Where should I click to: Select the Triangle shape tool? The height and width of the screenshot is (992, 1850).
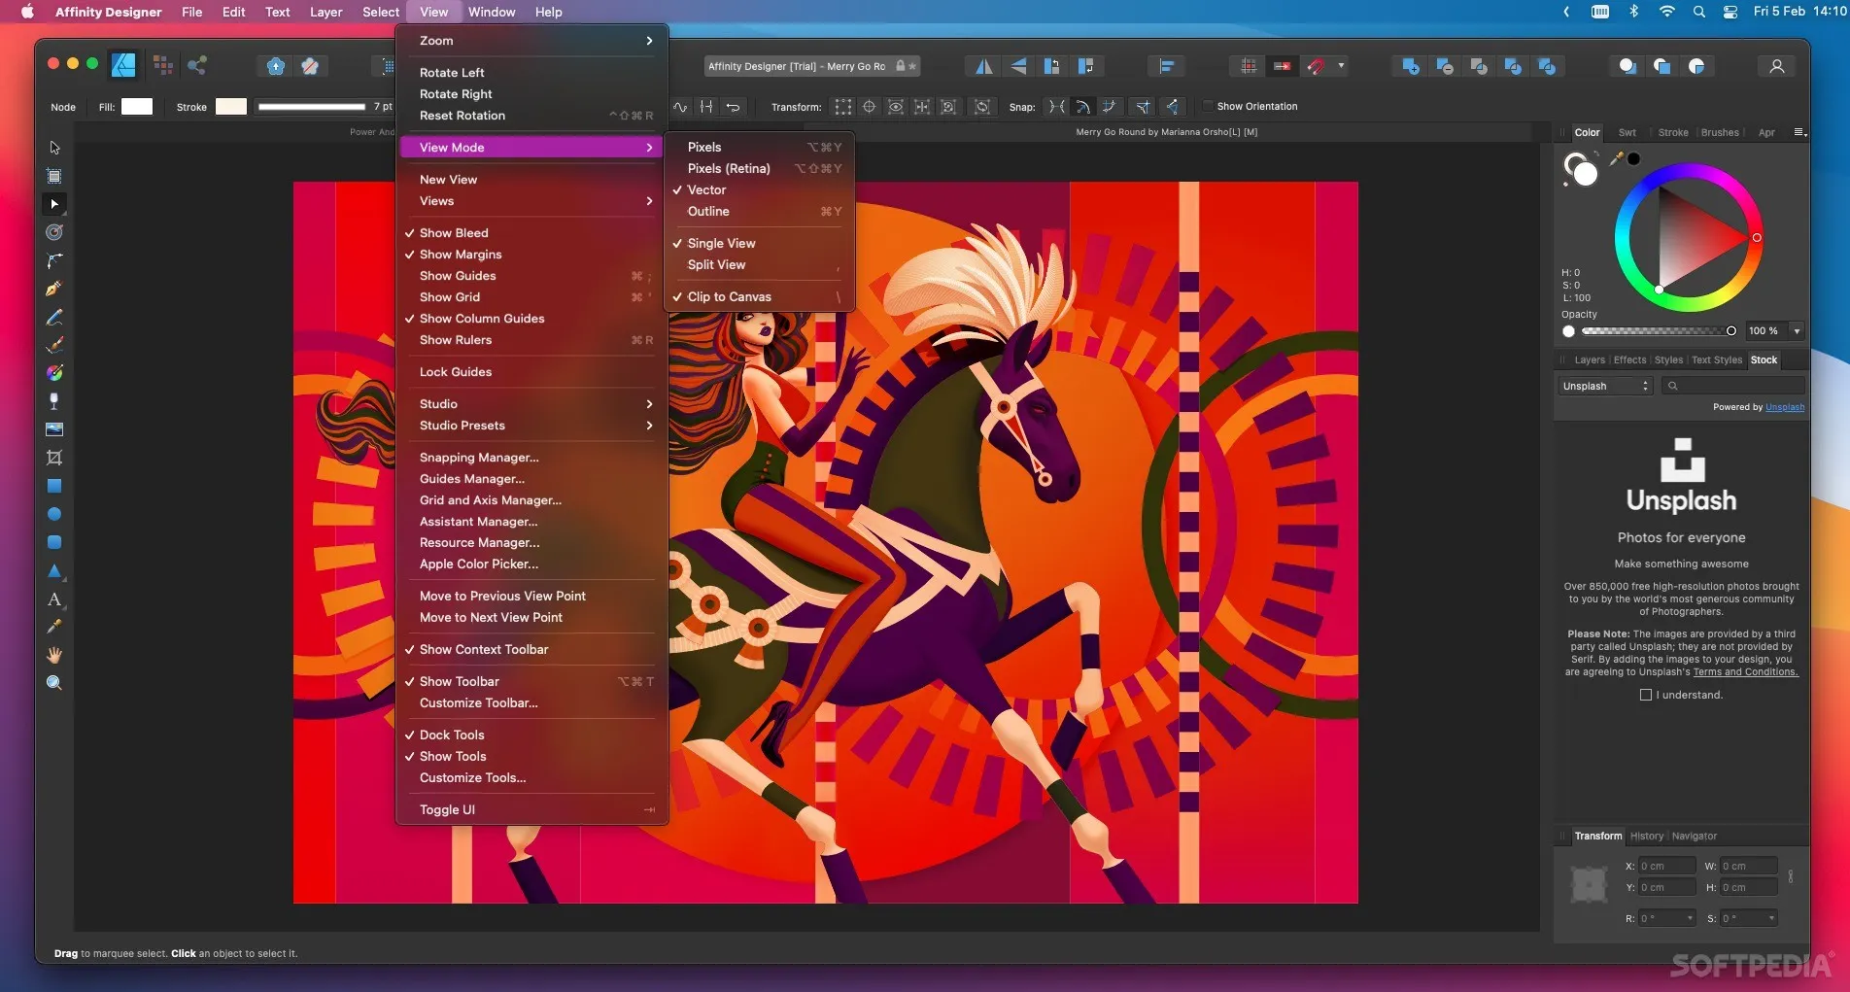click(x=54, y=570)
